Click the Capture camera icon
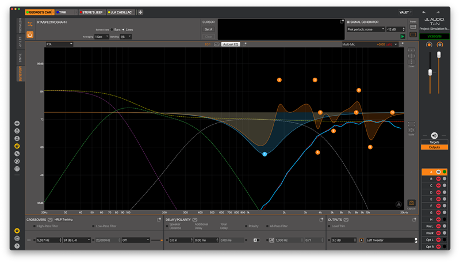Image resolution: width=460 pixels, height=263 pixels. pyautogui.click(x=411, y=203)
